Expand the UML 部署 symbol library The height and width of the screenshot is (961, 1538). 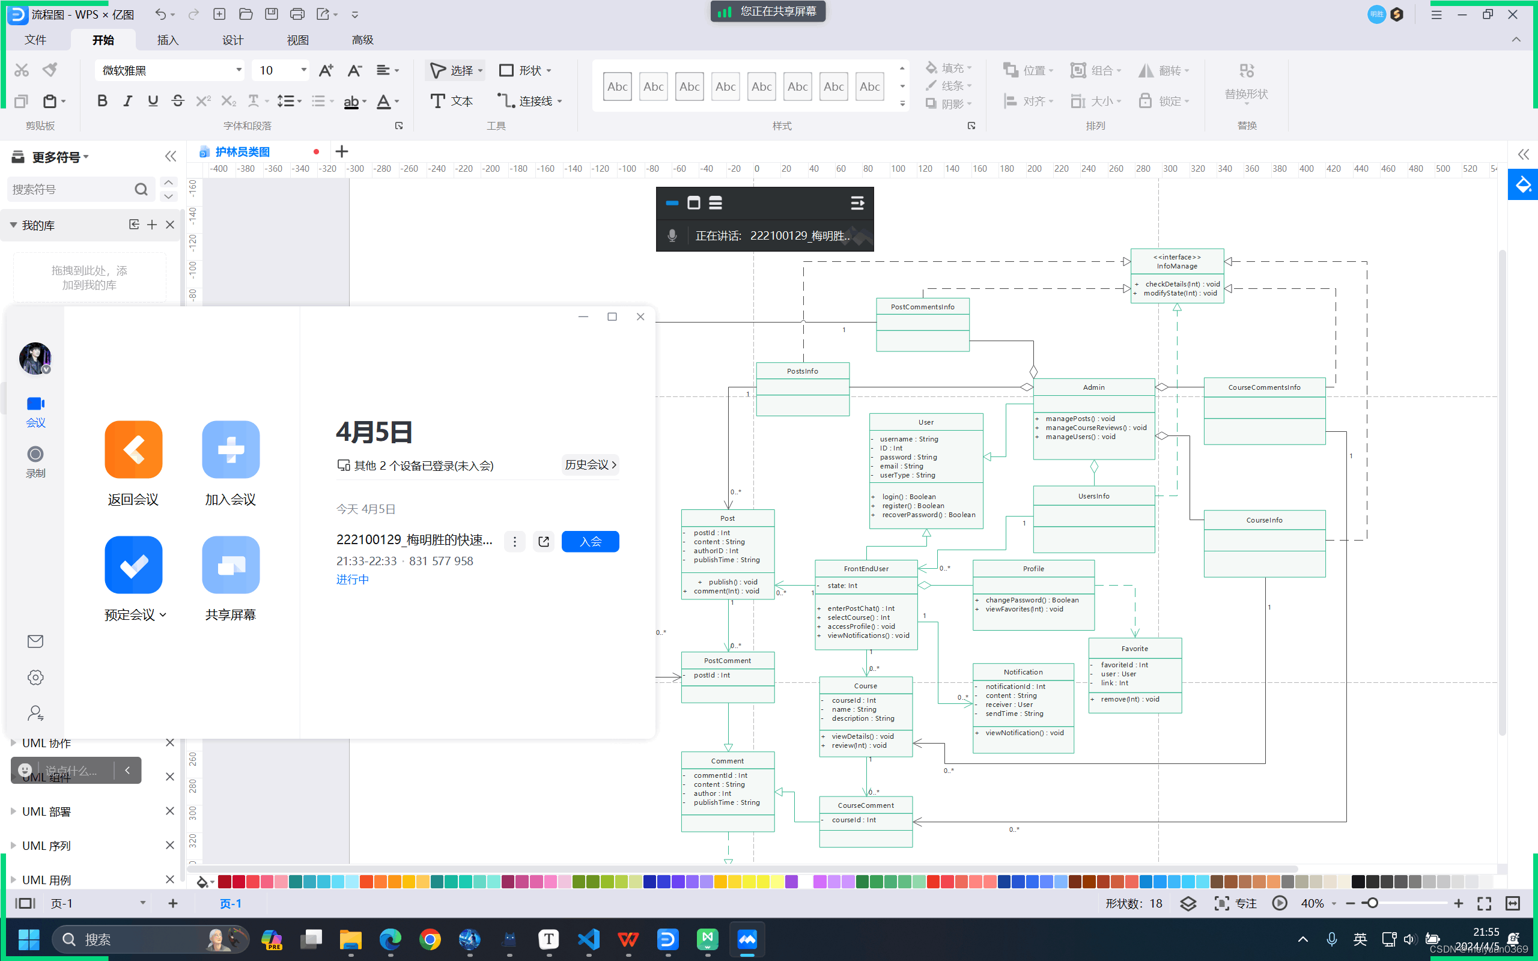[x=46, y=811]
